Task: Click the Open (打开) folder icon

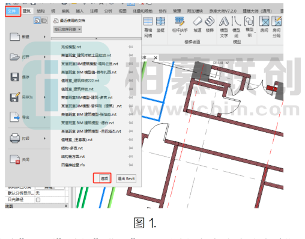Action: (15, 57)
